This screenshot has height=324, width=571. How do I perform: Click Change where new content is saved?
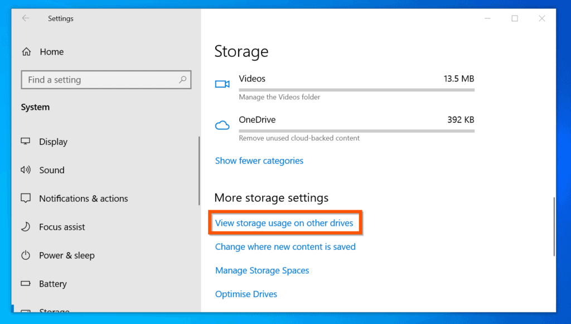pyautogui.click(x=285, y=246)
